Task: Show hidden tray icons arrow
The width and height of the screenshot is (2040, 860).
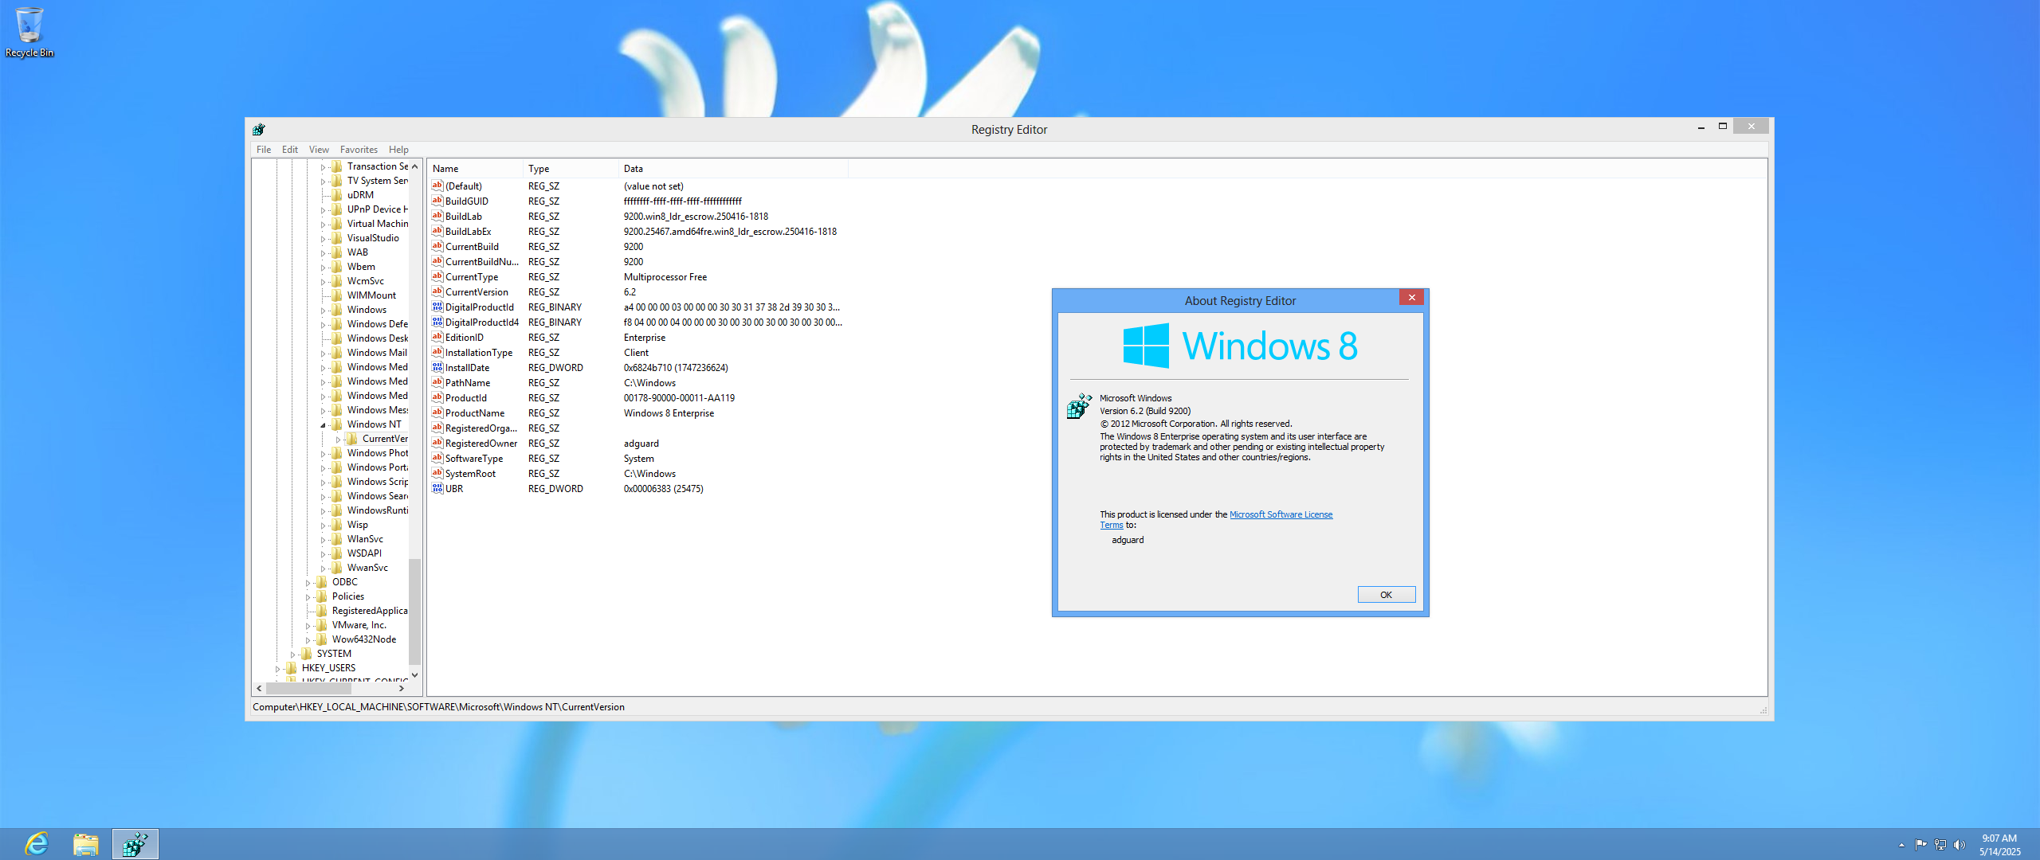Action: pyautogui.click(x=1901, y=844)
